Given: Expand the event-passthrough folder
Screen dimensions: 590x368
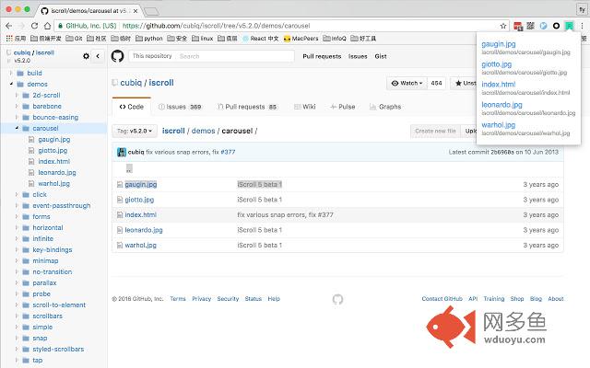Looking at the screenshot, I should (17, 205).
